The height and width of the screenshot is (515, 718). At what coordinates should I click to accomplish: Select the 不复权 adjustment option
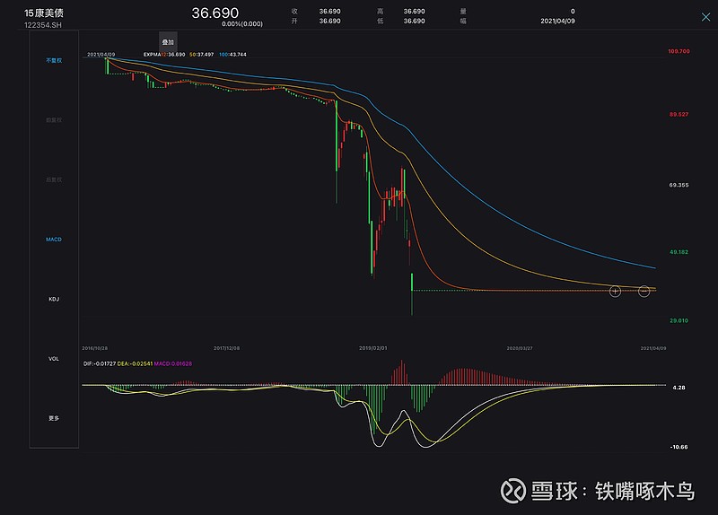54,60
